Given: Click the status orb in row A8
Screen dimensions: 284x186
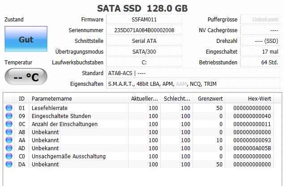Looking at the screenshot, I should pyautogui.click(x=9, y=132).
